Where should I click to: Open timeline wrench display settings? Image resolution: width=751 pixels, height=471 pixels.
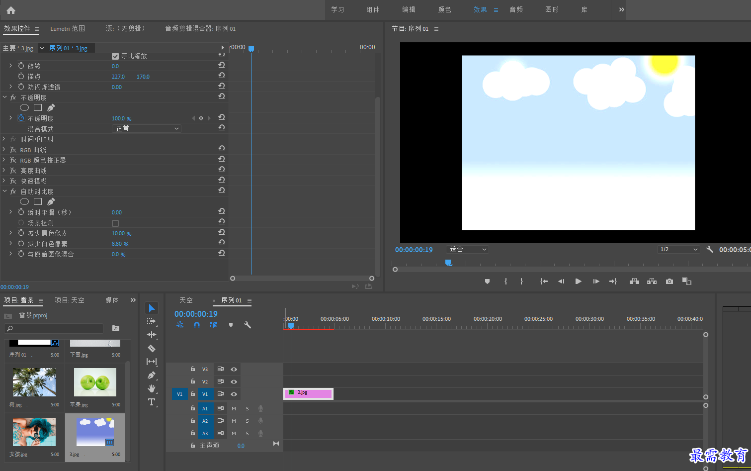pos(248,325)
